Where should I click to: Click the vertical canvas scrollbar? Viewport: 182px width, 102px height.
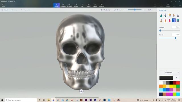click(x=156, y=57)
